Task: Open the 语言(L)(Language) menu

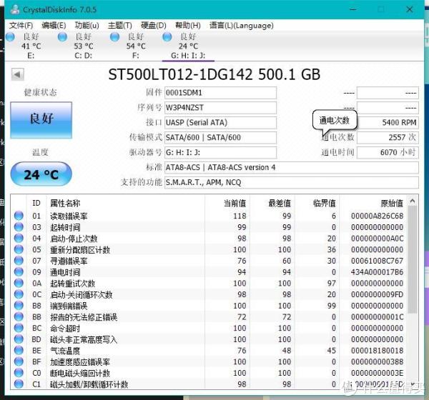Action: 242,26
